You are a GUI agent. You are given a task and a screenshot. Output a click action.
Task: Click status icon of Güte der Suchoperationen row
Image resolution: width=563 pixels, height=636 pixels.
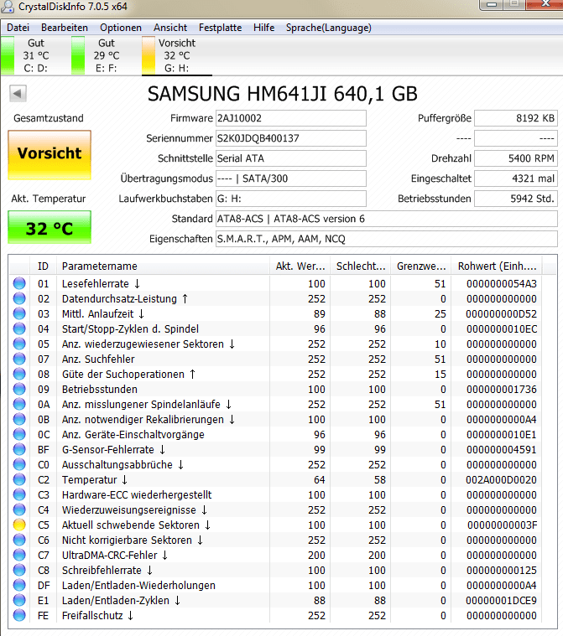pyautogui.click(x=19, y=374)
